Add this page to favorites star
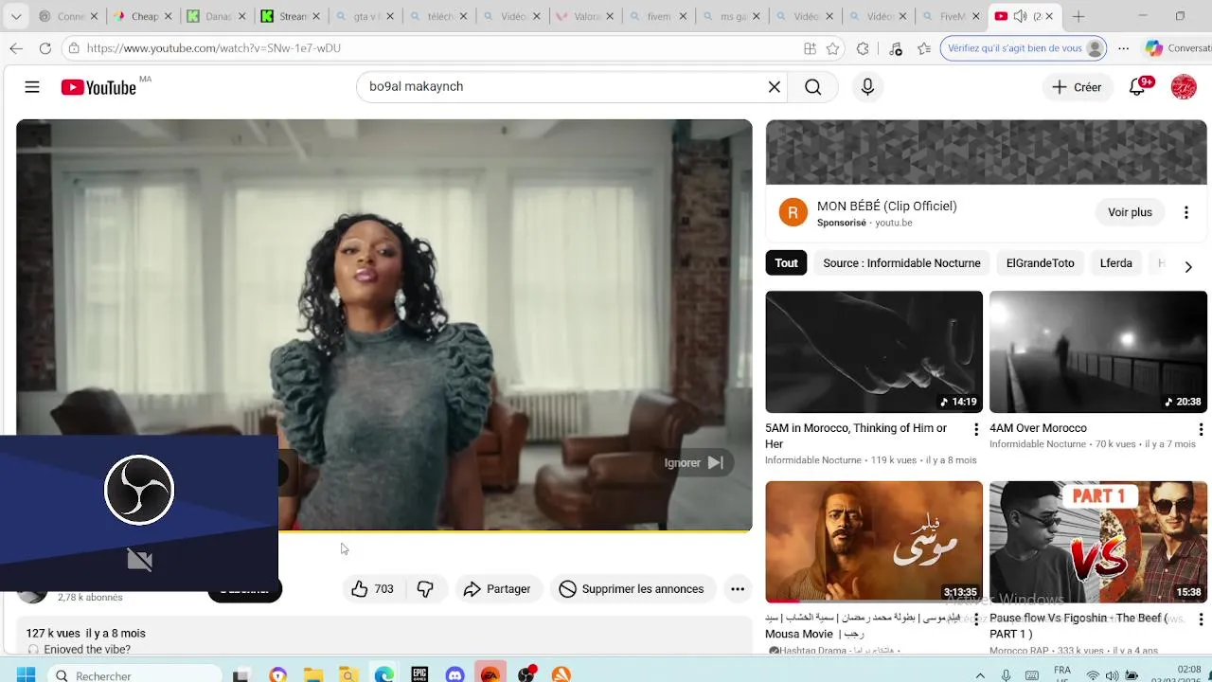The height and width of the screenshot is (682, 1212). [x=832, y=48]
